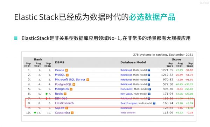The image size is (210, 127).
Task: Click the Document model link for MongoDB
Action: pos(126,89)
